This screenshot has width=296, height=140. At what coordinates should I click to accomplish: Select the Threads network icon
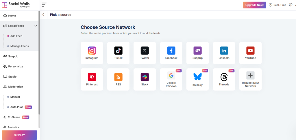click(224, 77)
